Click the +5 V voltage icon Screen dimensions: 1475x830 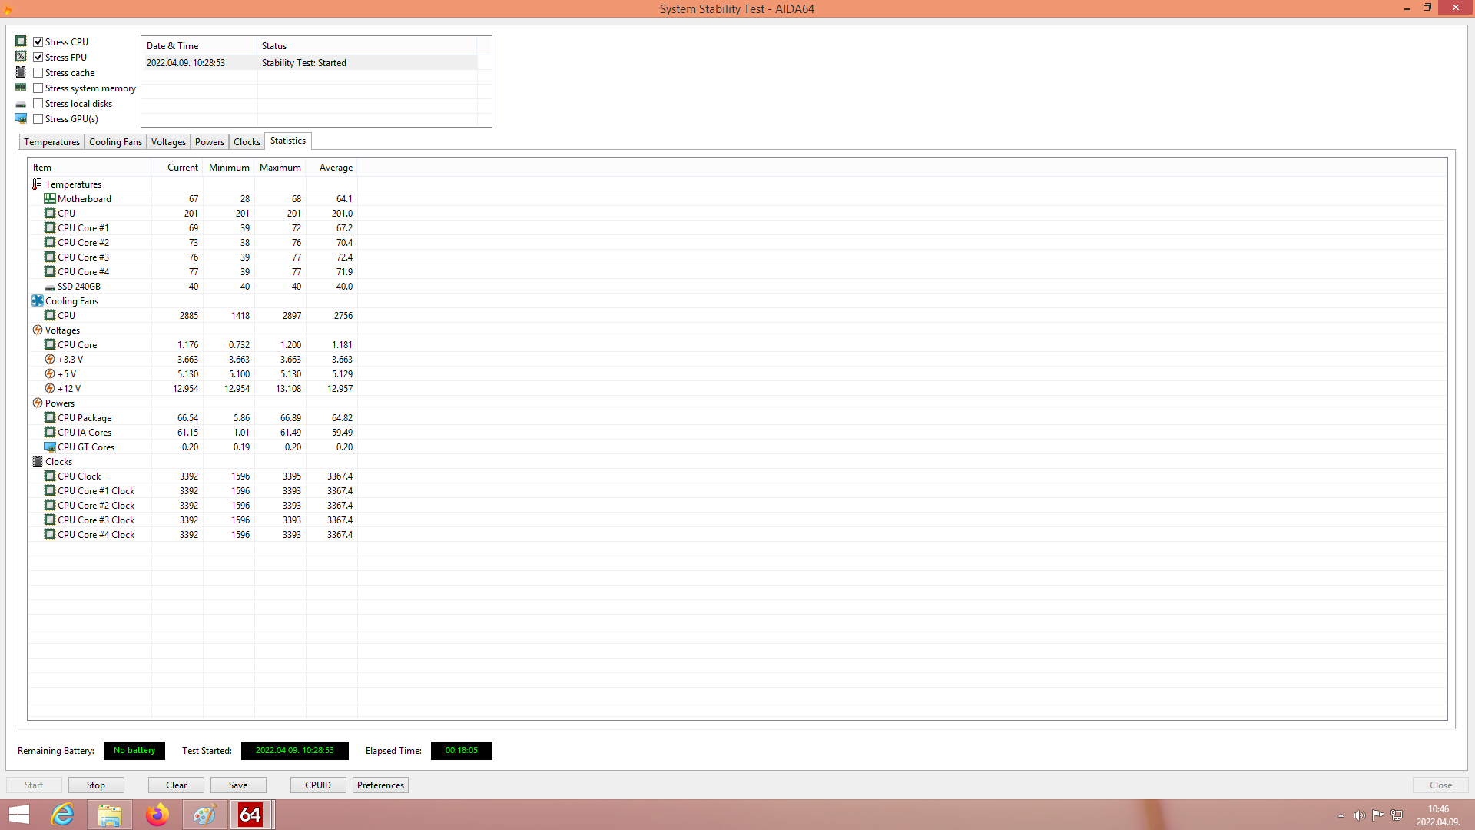(x=50, y=374)
